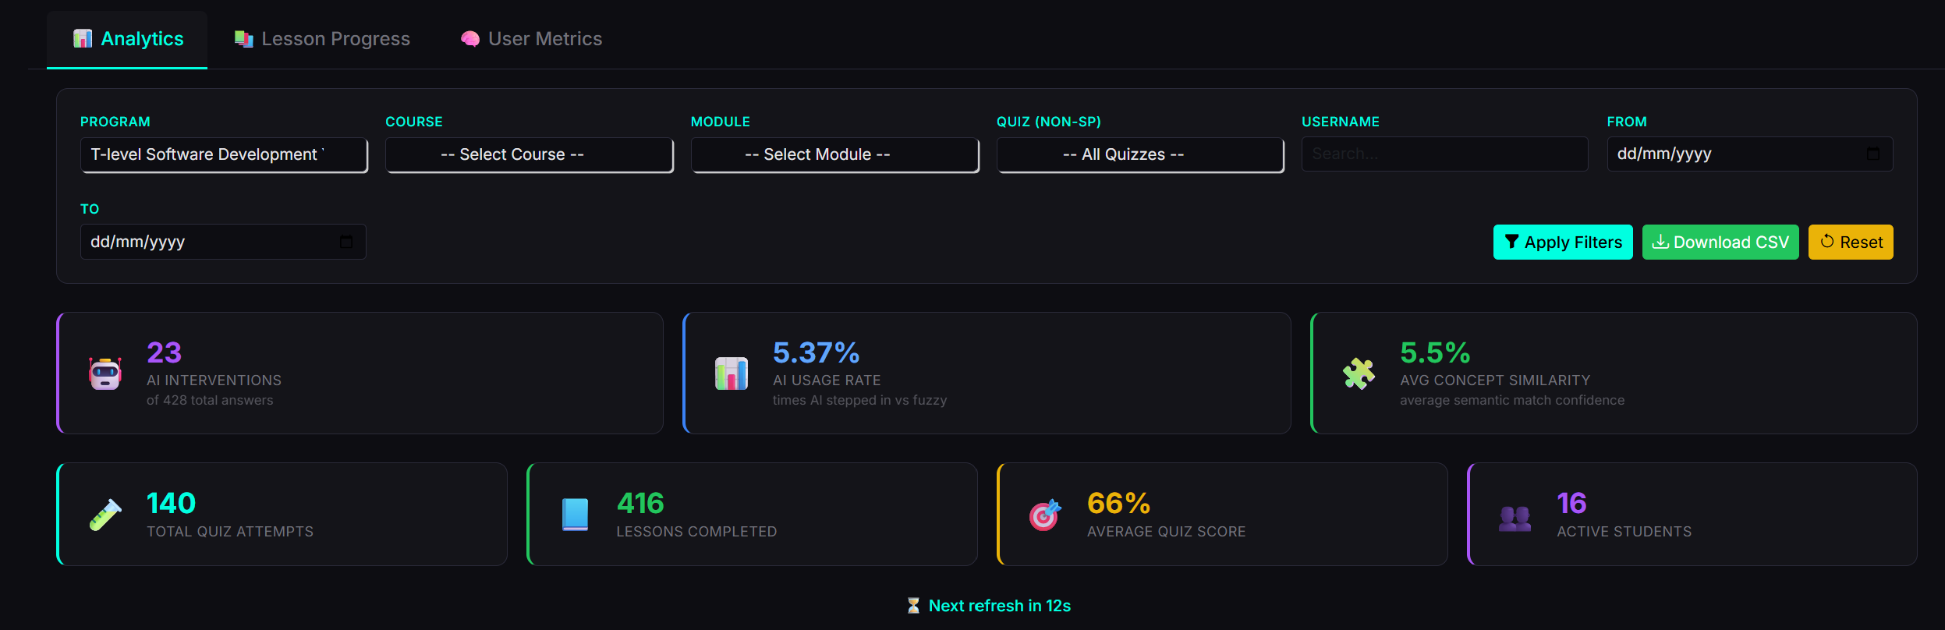Image resolution: width=1945 pixels, height=630 pixels.
Task: Click the "COURSE" filter label
Action: point(414,122)
